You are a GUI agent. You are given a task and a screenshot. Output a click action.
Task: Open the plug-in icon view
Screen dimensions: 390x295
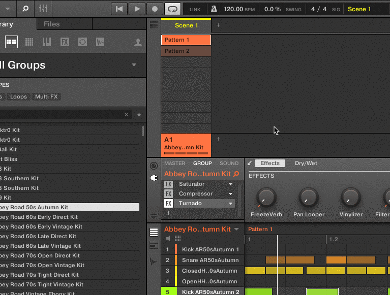154,178
